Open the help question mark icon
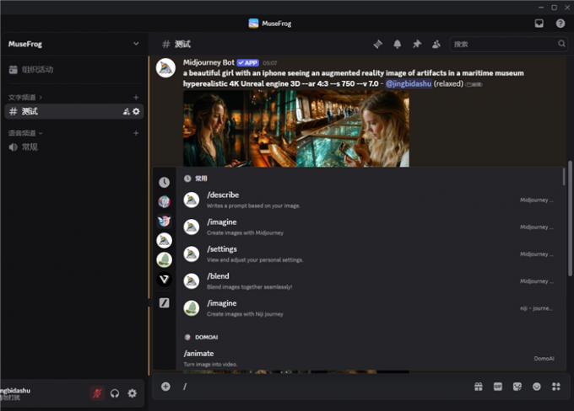This screenshot has height=411, width=574. coord(560,24)
